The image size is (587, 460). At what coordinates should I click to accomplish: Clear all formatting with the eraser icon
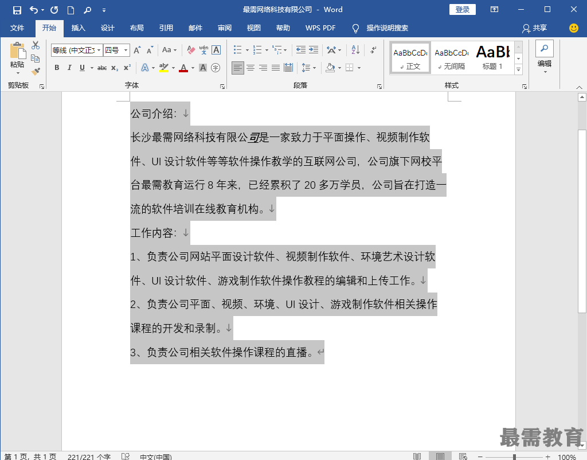click(191, 50)
